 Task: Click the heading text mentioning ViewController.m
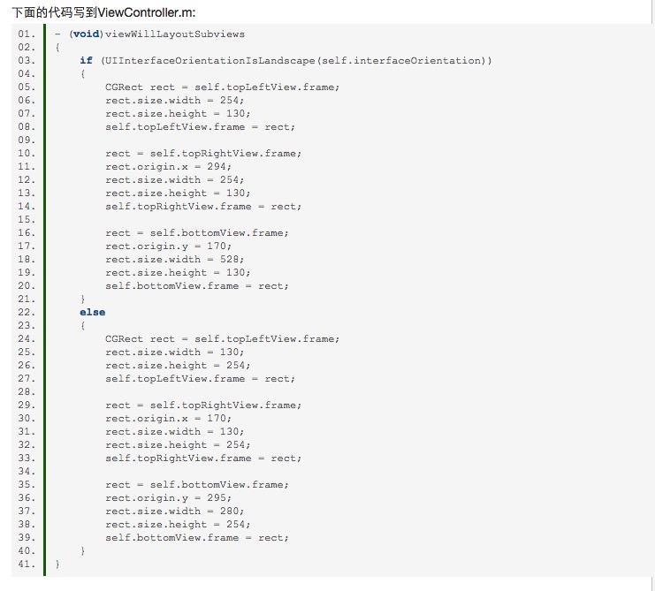click(x=103, y=12)
